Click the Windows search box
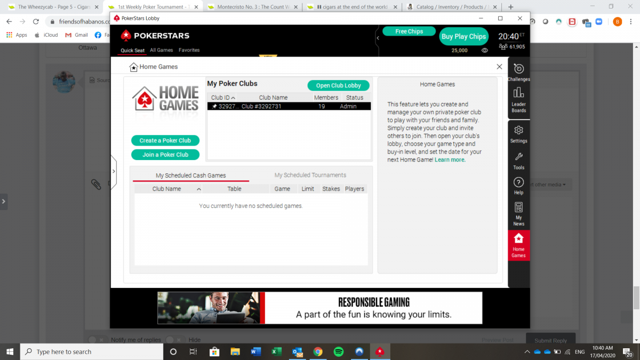The width and height of the screenshot is (640, 360). pyautogui.click(x=92, y=351)
